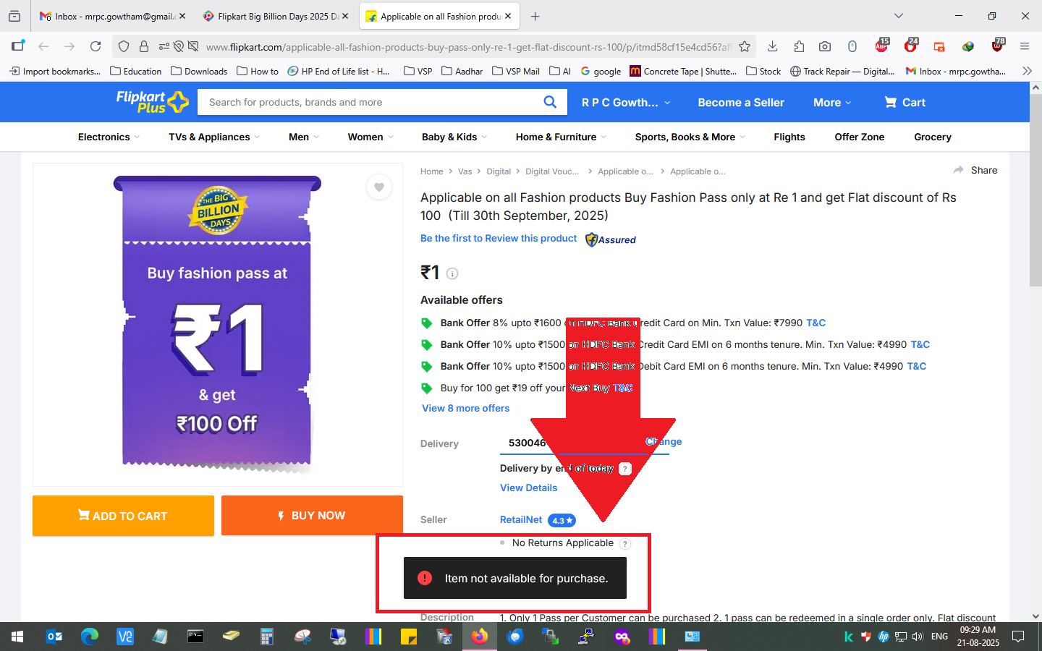
Task: Click the Flipkart search input field
Action: pos(369,102)
